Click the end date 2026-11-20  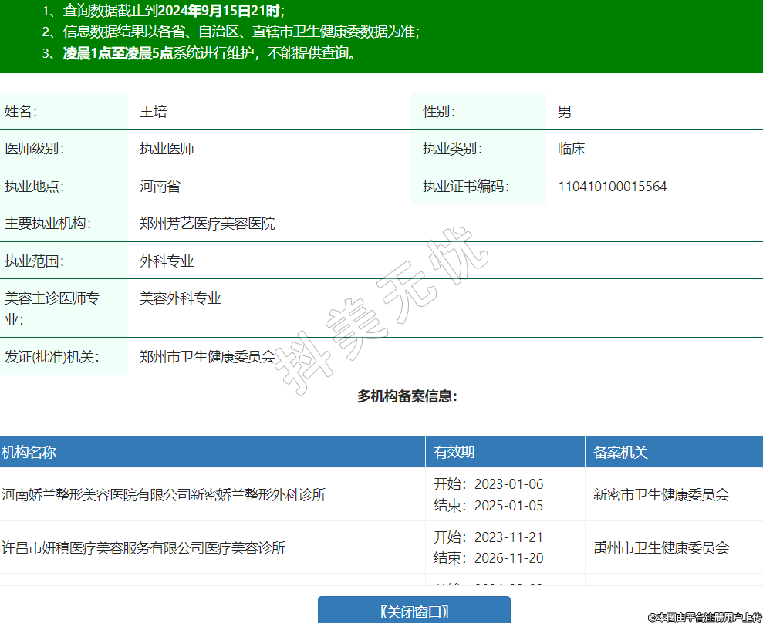click(x=508, y=558)
